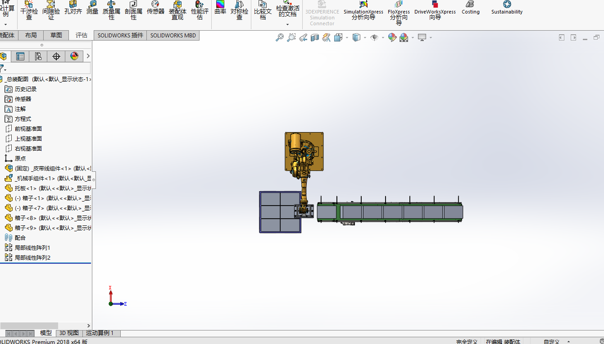Open the SOLIDWORKS MBD tab
Image resolution: width=604 pixels, height=344 pixels.
pos(173,35)
